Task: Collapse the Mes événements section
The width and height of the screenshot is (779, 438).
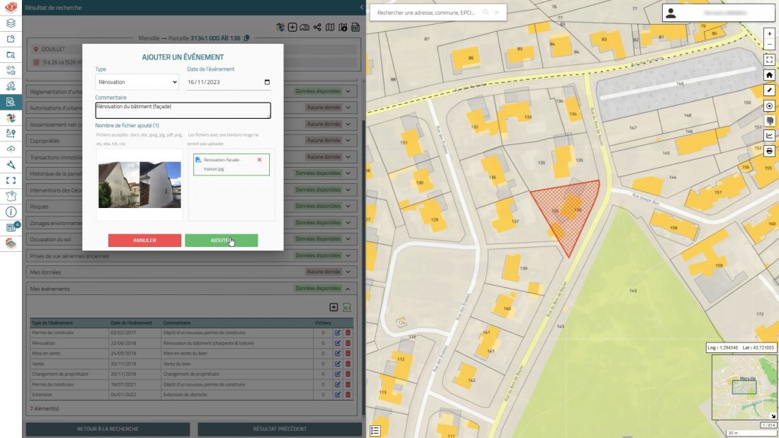Action: tap(348, 289)
